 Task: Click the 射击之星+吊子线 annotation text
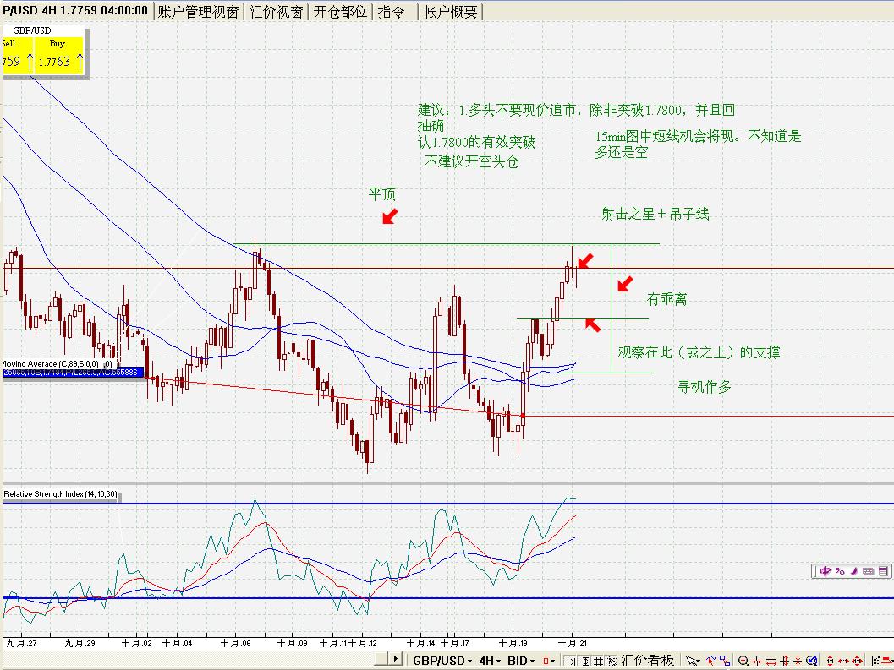[655, 215]
